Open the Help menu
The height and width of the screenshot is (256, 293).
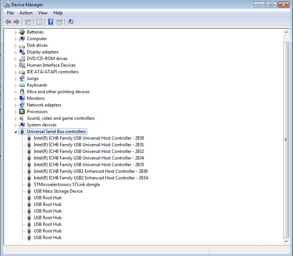click(58, 13)
